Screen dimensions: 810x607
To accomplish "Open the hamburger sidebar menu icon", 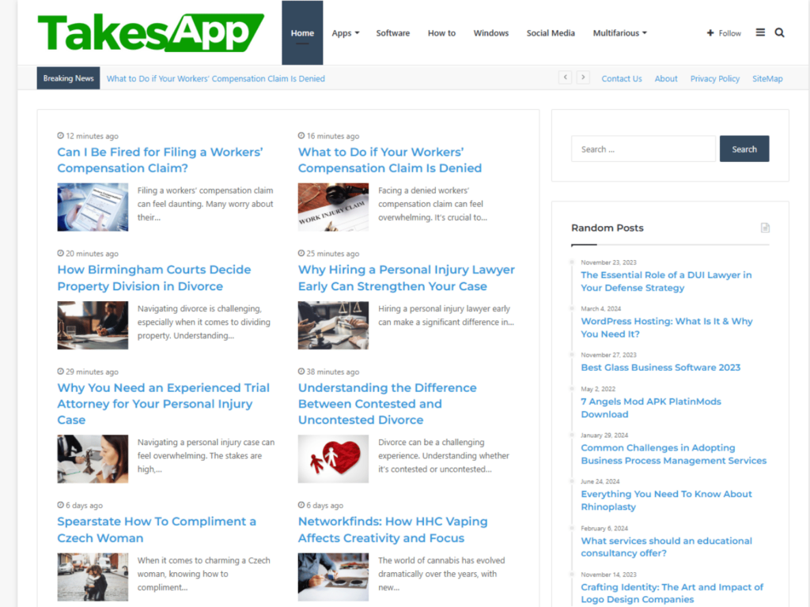I will pos(760,32).
